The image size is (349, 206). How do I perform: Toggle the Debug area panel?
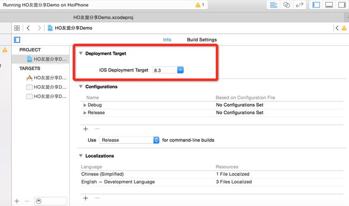point(329,5)
